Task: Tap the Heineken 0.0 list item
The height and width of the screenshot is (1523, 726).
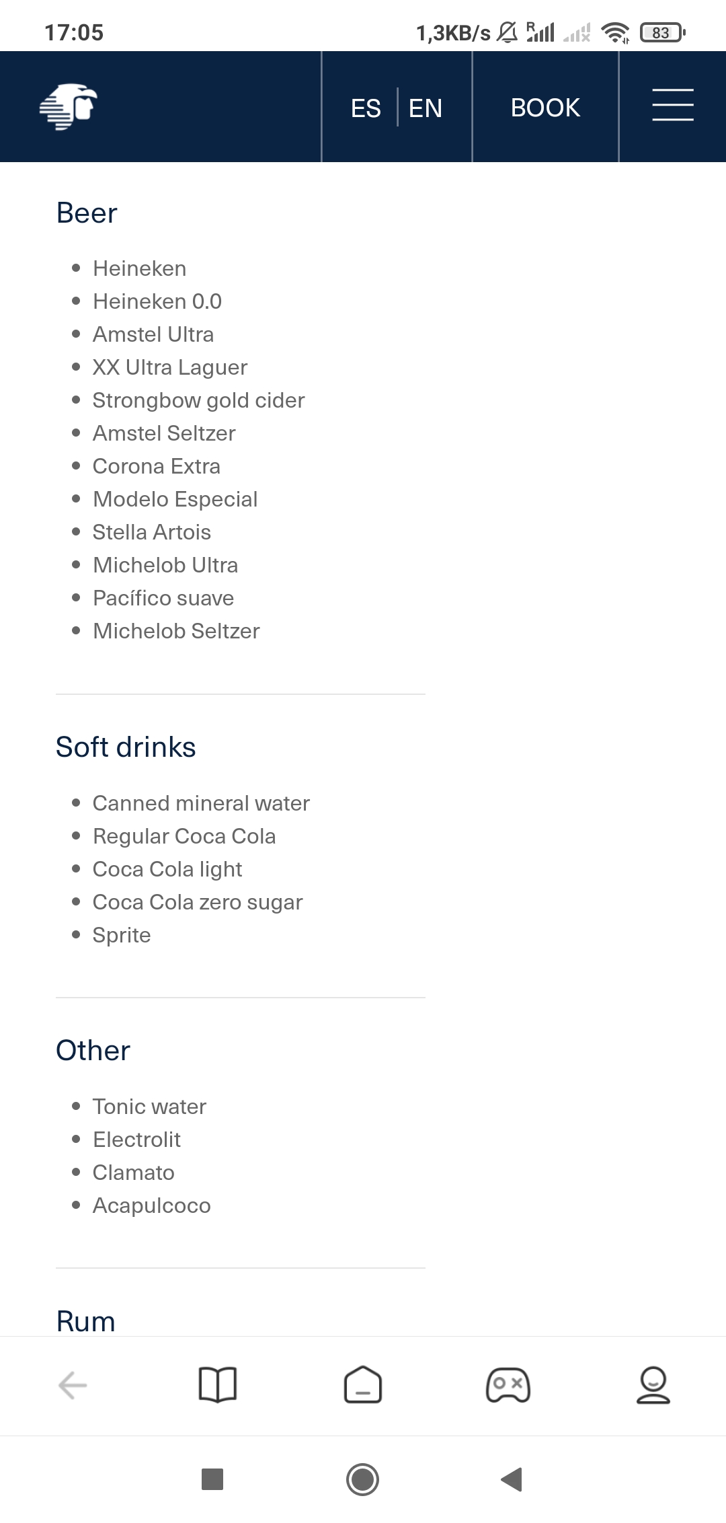Action: pyautogui.click(x=157, y=301)
